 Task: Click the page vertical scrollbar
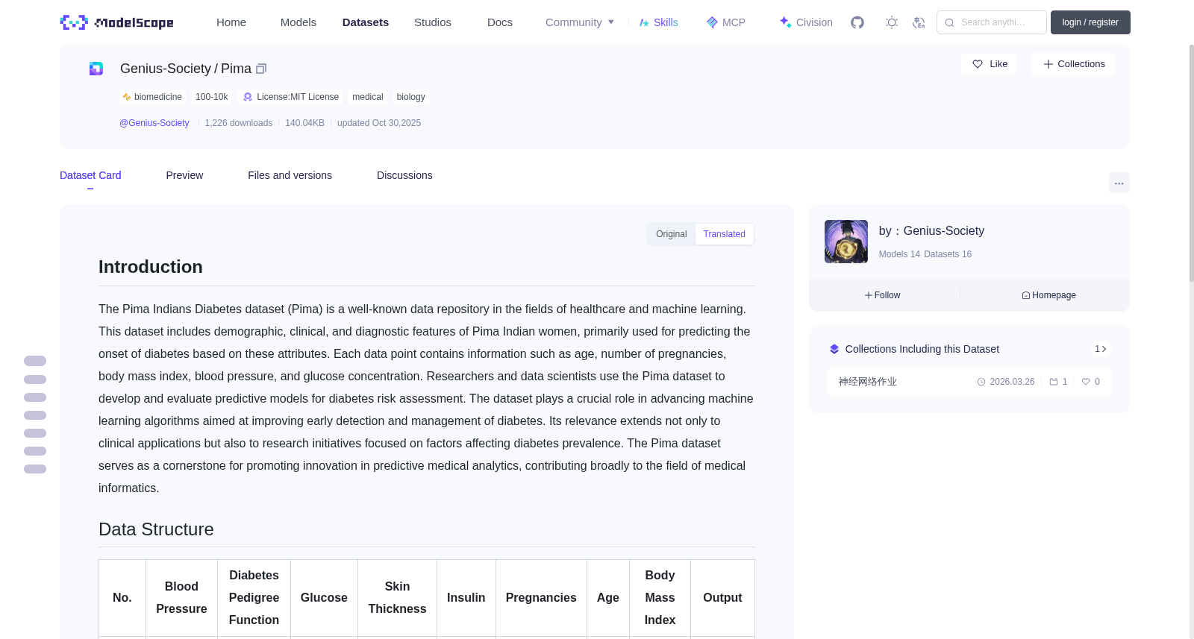(x=1191, y=163)
